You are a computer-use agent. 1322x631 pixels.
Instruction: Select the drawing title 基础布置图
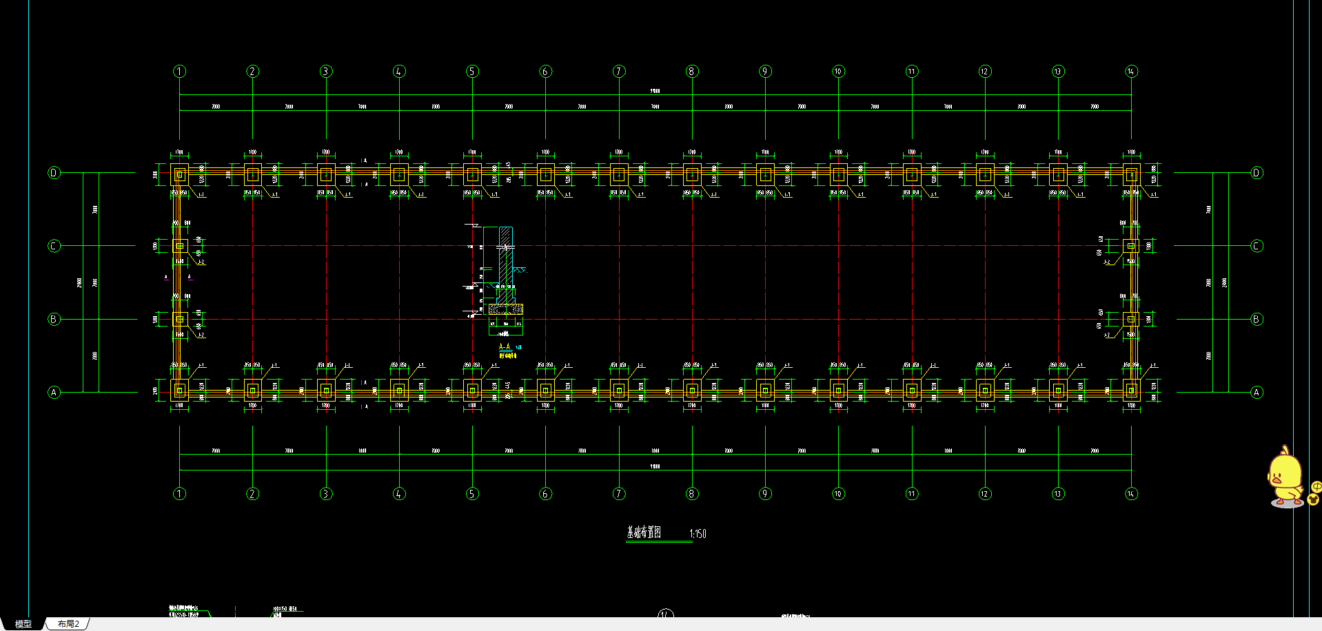[x=644, y=532]
